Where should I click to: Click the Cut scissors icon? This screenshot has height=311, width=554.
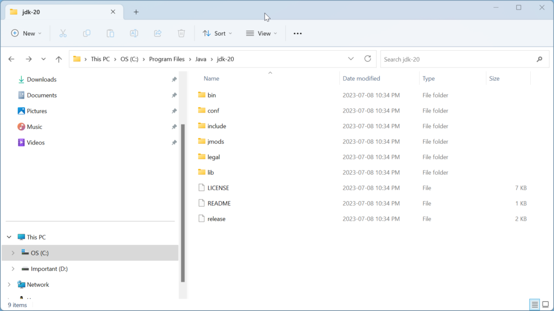click(x=63, y=33)
